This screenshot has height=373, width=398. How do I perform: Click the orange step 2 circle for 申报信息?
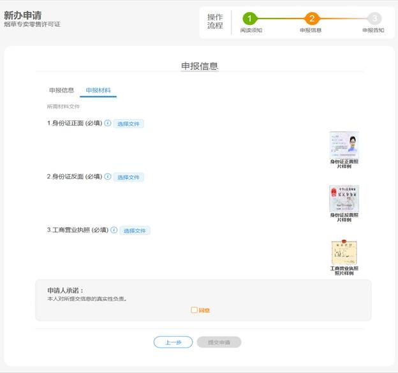pyautogui.click(x=311, y=18)
